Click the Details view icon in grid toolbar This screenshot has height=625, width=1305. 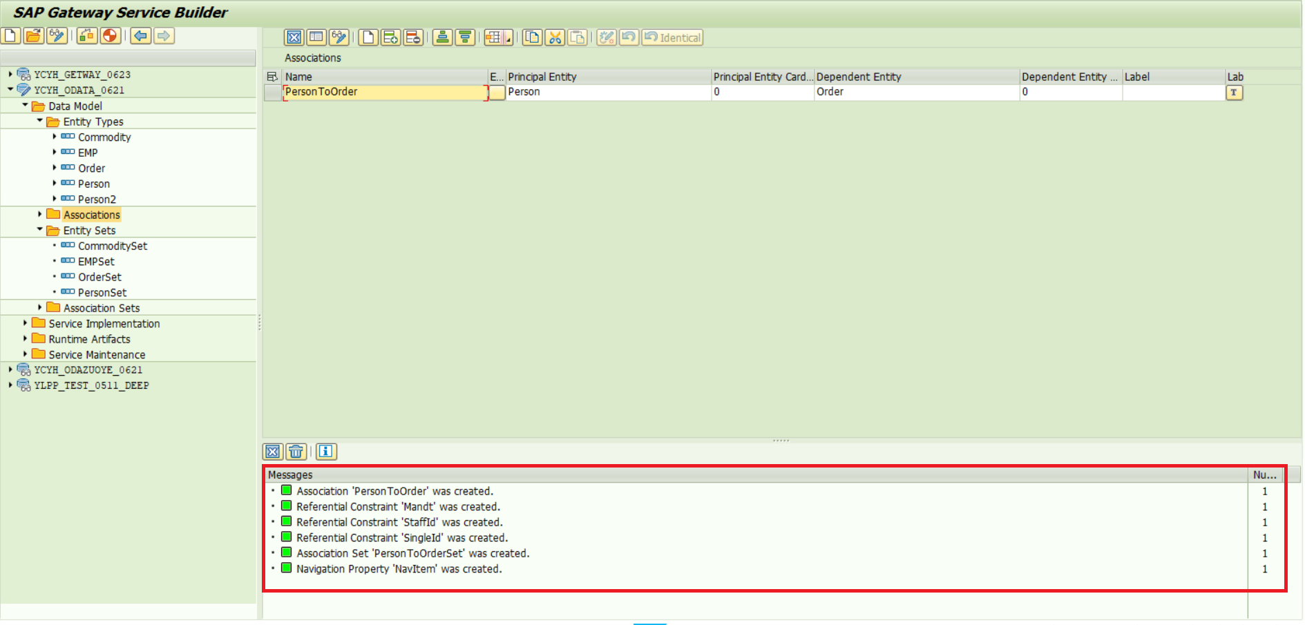pyautogui.click(x=316, y=37)
